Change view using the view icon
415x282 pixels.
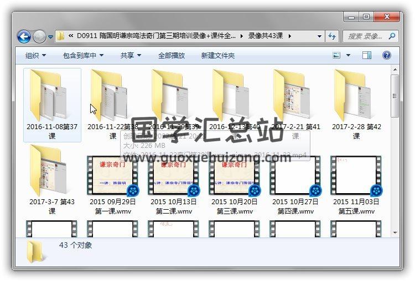pos(336,55)
